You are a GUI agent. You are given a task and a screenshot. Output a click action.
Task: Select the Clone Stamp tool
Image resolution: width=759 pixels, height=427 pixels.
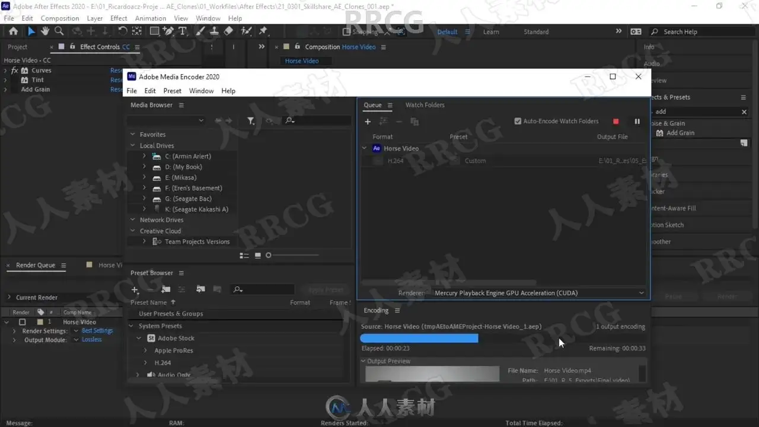(x=215, y=31)
